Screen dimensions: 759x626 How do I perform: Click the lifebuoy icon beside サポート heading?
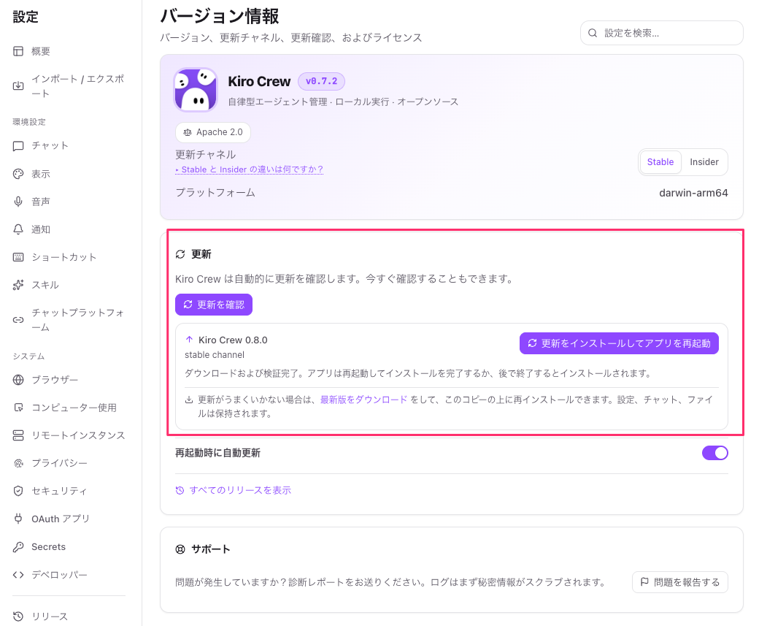coord(180,549)
